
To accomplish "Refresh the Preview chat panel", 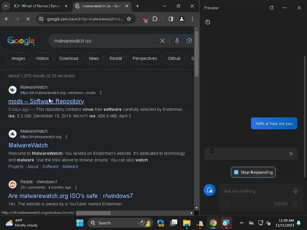I will (272, 8).
